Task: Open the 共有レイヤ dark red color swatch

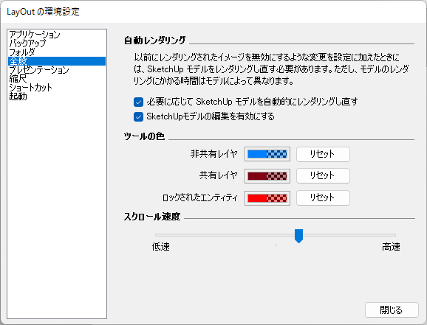Action: pyautogui.click(x=267, y=176)
